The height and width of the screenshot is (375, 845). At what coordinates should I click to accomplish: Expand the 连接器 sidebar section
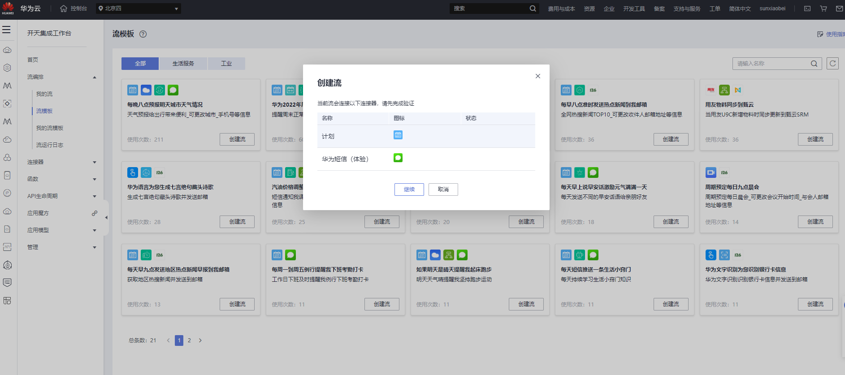click(x=95, y=162)
